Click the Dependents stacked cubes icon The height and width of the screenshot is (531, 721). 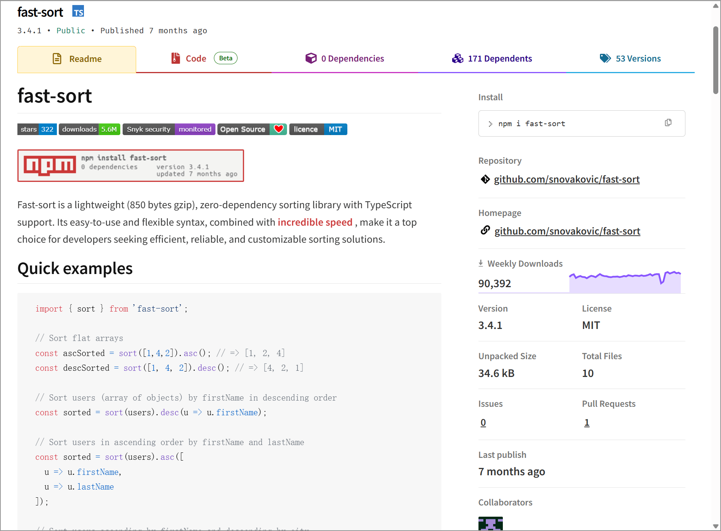coord(458,58)
